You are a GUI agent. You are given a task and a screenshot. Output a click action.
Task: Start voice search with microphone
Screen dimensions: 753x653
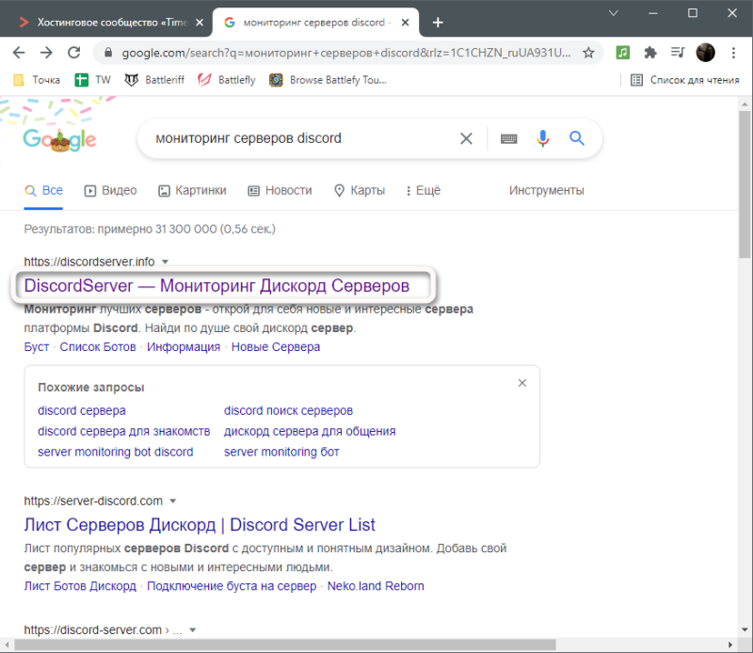(x=543, y=138)
